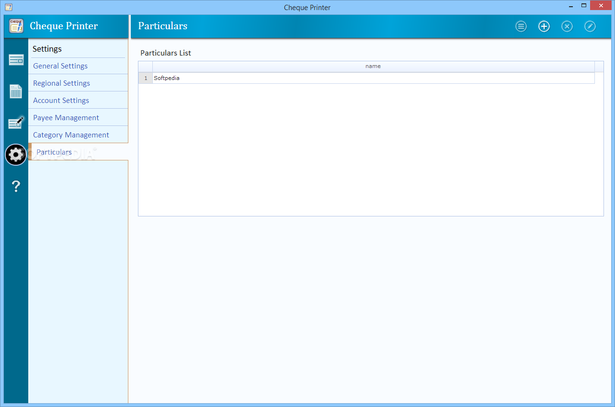Open the cheque writing sidebar icon

pos(16,60)
